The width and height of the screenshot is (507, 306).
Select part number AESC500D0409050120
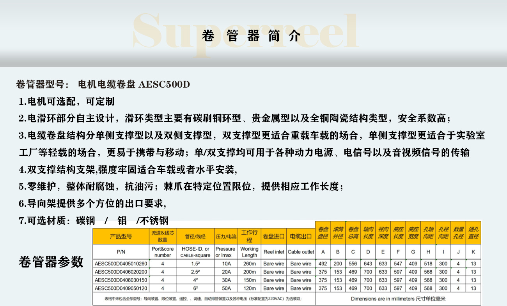[x=121, y=288]
